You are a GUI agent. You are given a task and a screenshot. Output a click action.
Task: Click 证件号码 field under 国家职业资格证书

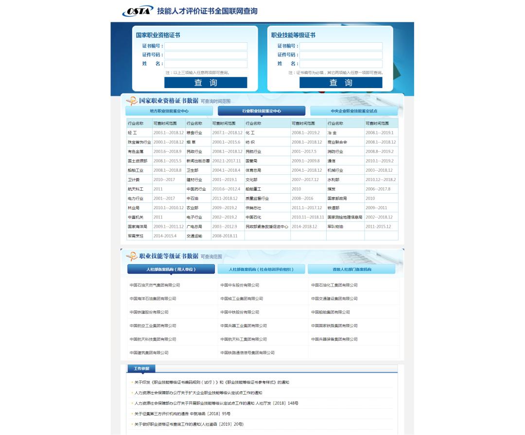point(206,55)
